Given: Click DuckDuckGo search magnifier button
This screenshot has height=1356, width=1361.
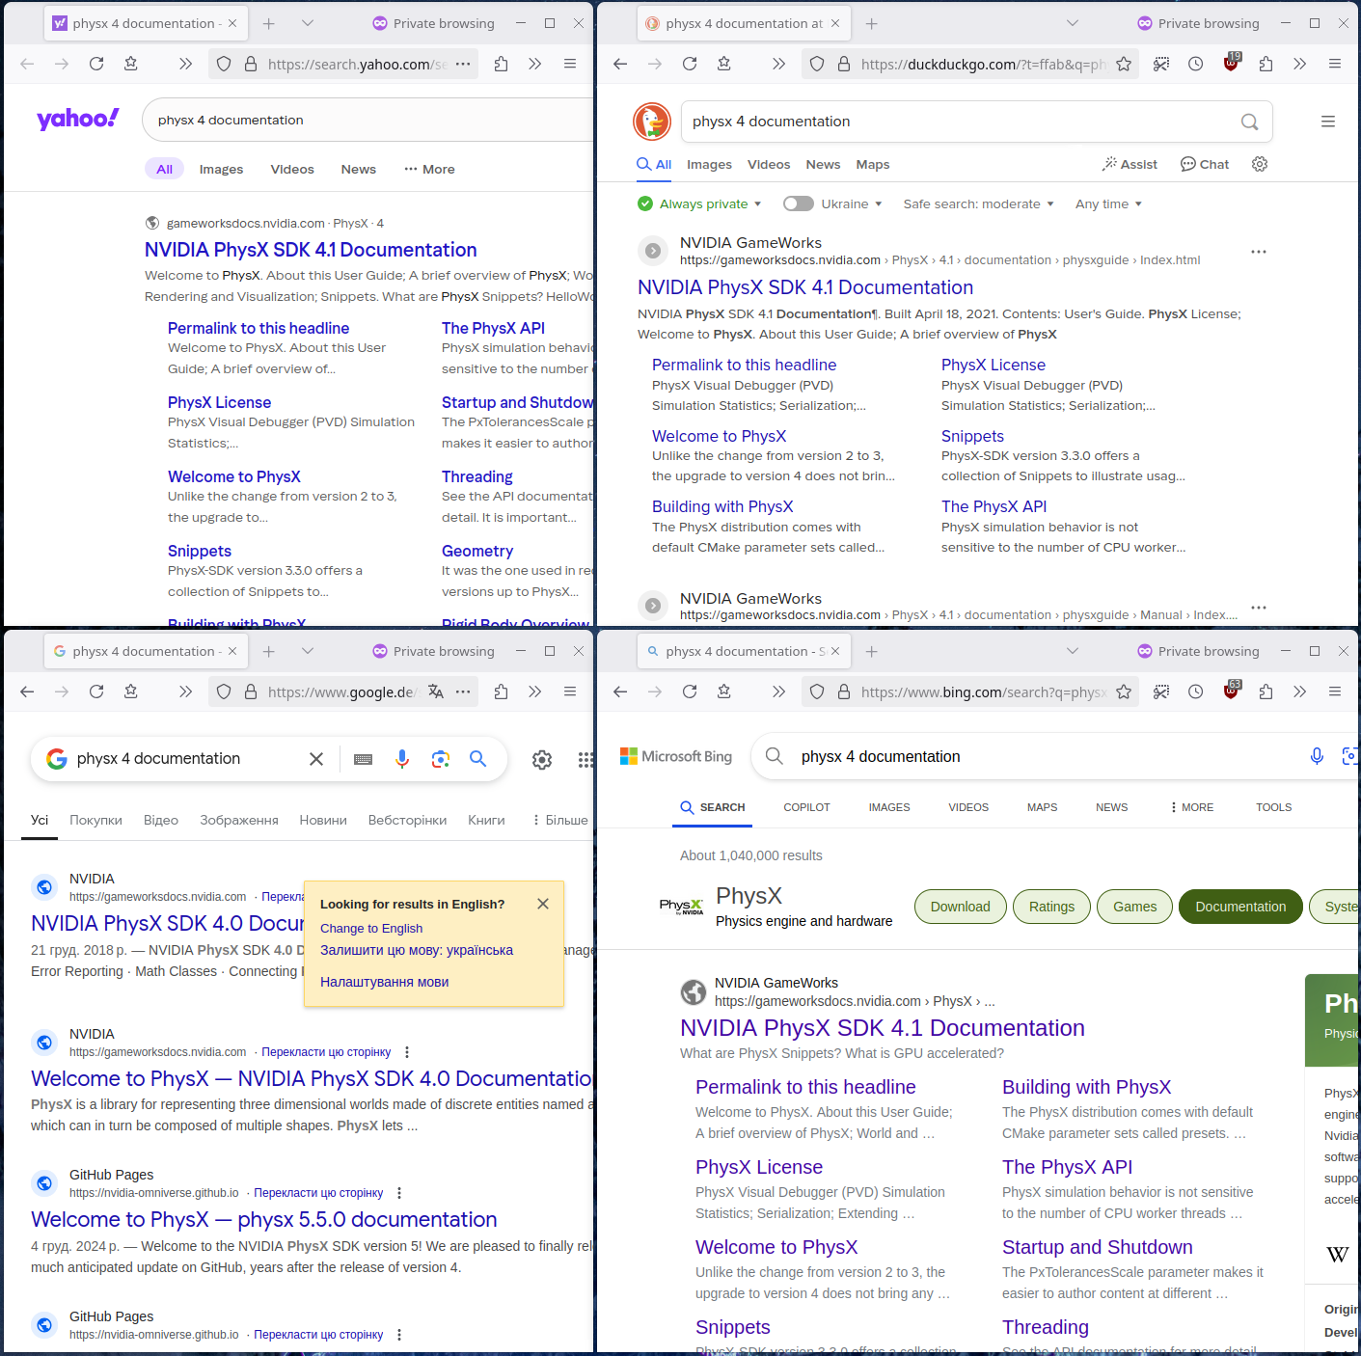Looking at the screenshot, I should (x=1249, y=122).
